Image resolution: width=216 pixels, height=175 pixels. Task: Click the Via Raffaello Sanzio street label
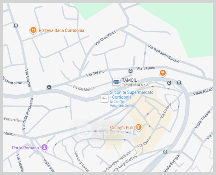click(163, 54)
